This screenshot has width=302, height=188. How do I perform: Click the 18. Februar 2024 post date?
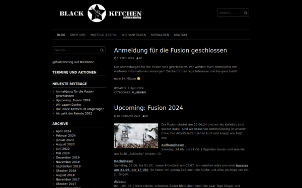tap(128, 116)
